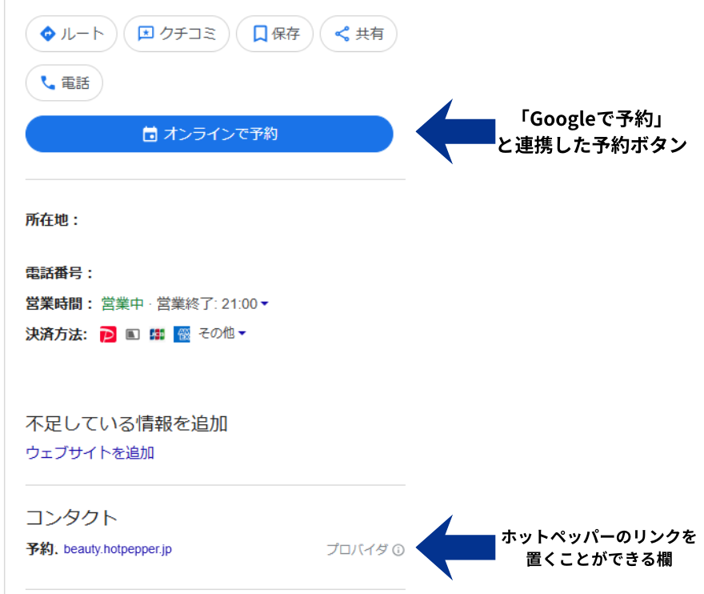Click the green 営業中 status text
704x594 pixels.
tap(122, 304)
